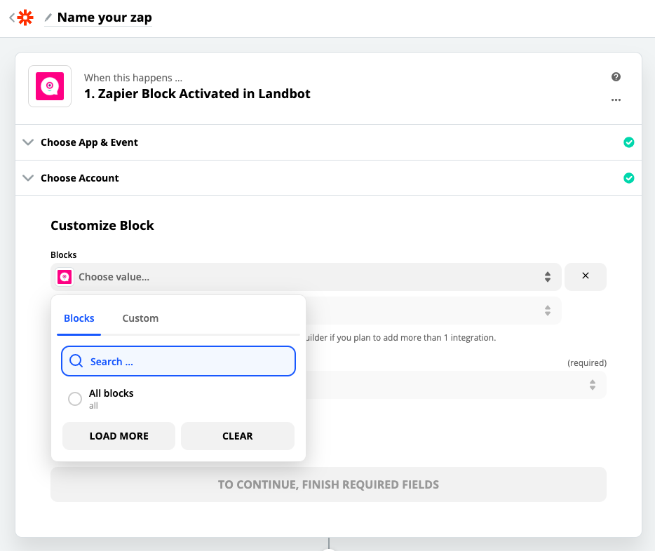The height and width of the screenshot is (551, 655).
Task: Click the 'When this happens ...' text
Action: [133, 78]
